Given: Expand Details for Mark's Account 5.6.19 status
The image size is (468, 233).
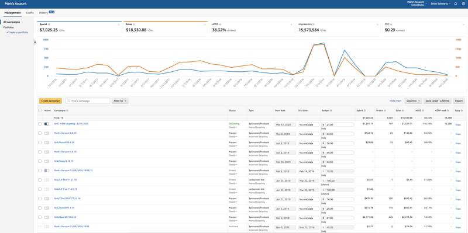Looking at the screenshot, I should 233,137.
